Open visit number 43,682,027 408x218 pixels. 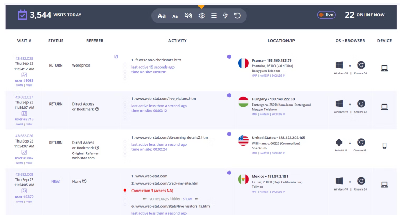24,97
